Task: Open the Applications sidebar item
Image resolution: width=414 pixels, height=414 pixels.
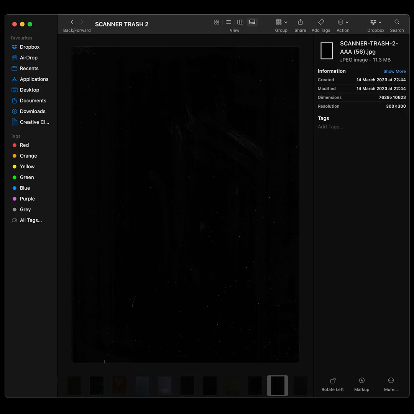Action: (x=33, y=79)
